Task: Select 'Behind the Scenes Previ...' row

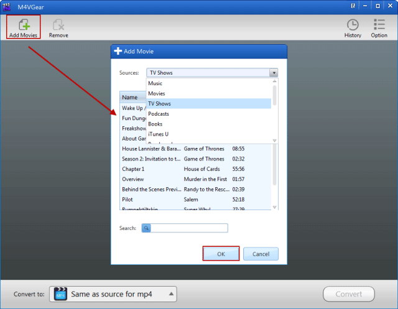Action: (x=195, y=189)
